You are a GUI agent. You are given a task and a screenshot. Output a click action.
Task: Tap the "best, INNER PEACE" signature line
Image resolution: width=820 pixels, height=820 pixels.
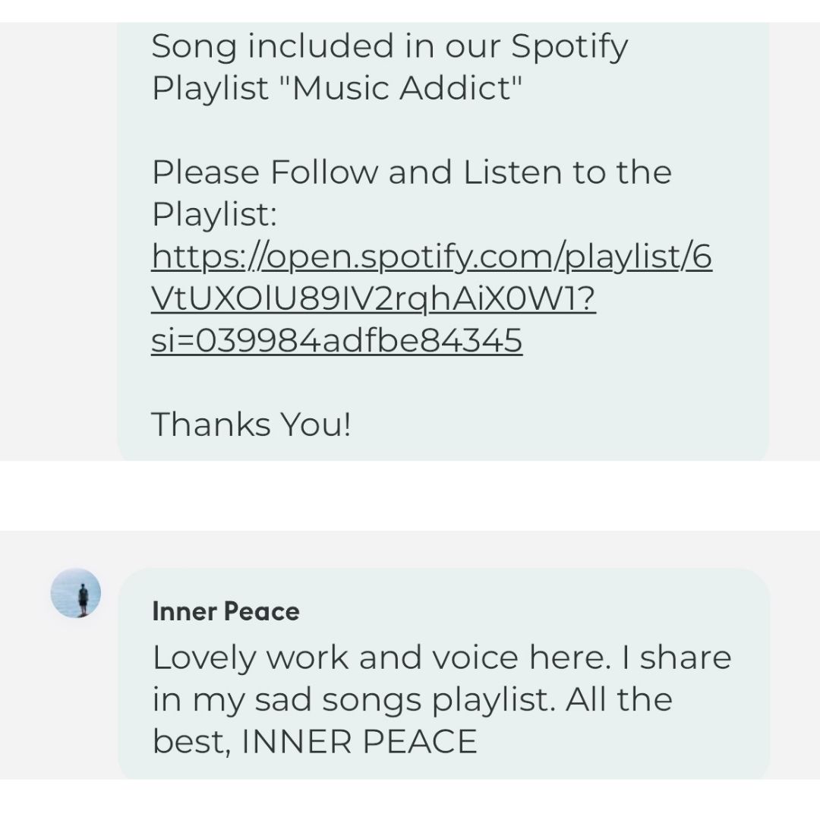pos(315,742)
